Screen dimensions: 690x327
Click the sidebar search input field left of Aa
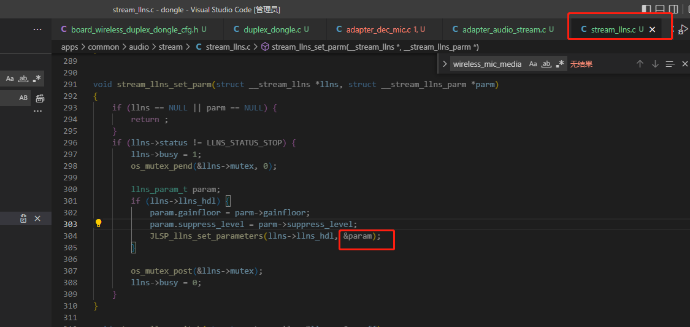coord(2,79)
